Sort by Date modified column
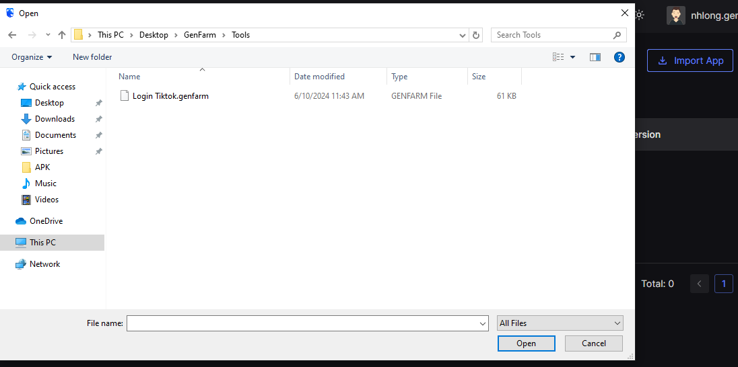Screen dimensions: 738x367 pyautogui.click(x=320, y=77)
